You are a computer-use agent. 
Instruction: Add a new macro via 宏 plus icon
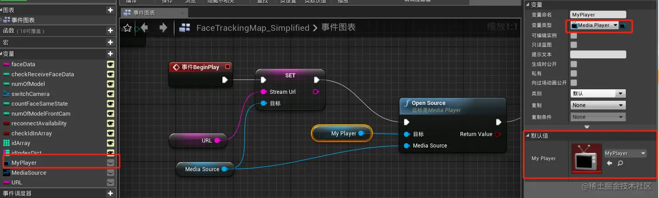point(110,42)
